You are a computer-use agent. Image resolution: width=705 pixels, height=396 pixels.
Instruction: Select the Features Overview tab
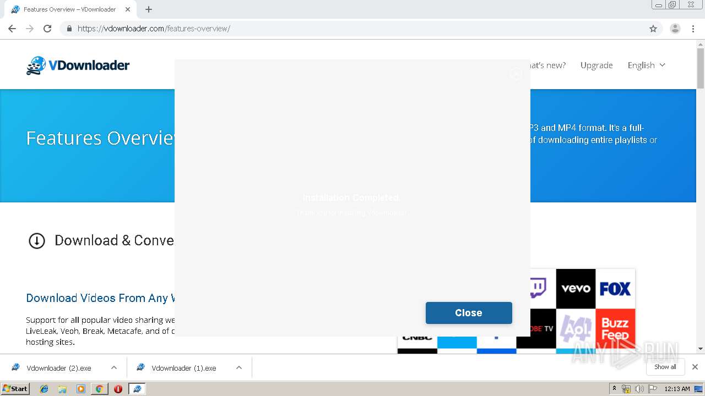coord(69,9)
